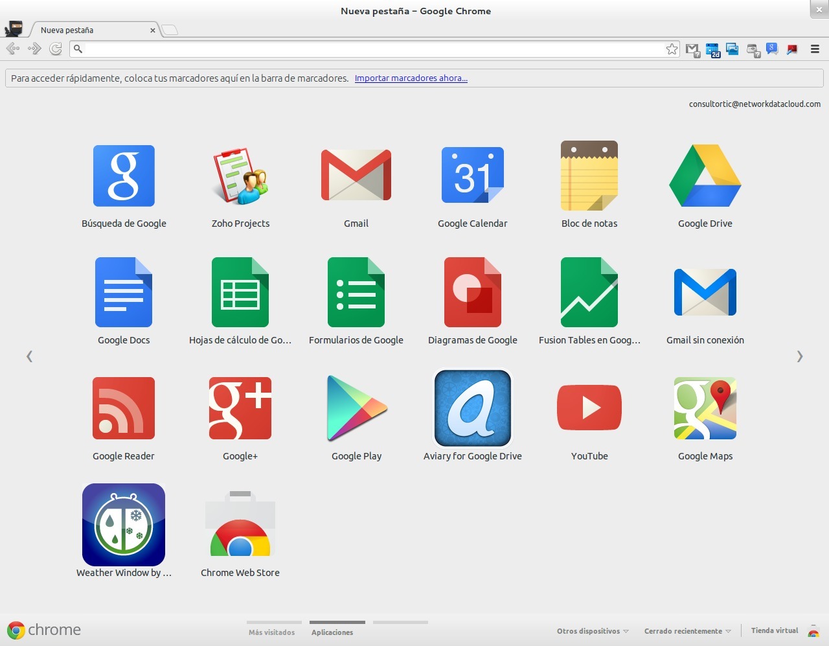The image size is (829, 646).
Task: Launch Aviary for Google Drive
Action: (x=472, y=408)
